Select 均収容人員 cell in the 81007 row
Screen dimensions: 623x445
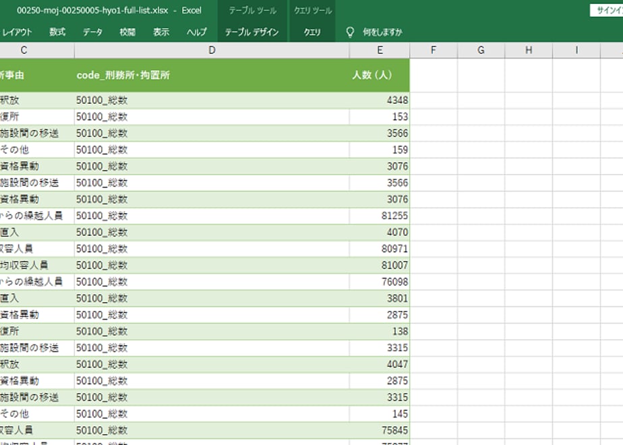coord(37,266)
